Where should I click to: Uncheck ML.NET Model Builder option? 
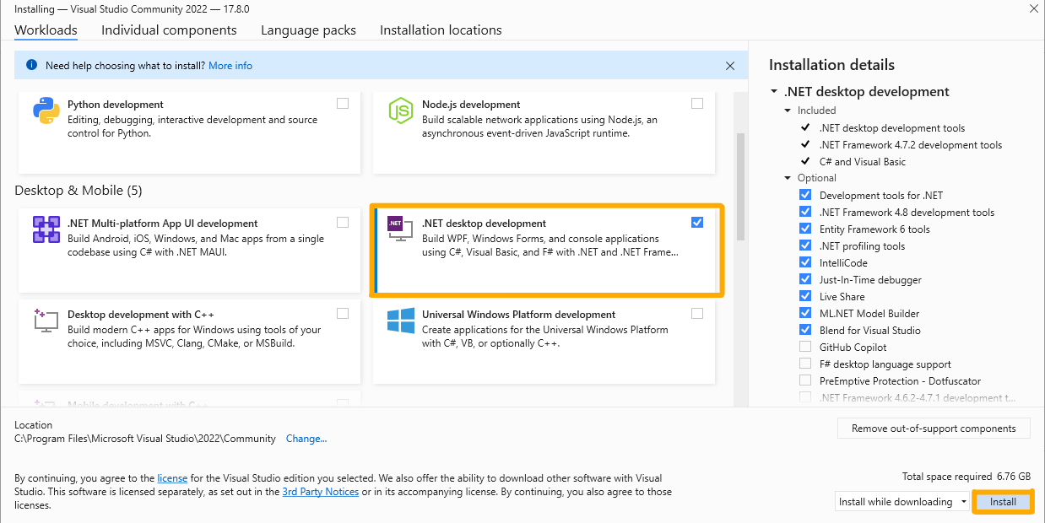coord(805,314)
